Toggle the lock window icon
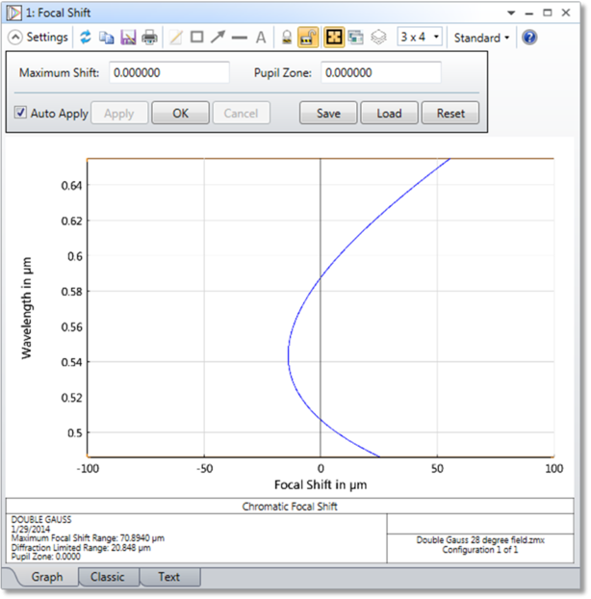This screenshot has height=599, width=591. (x=286, y=38)
